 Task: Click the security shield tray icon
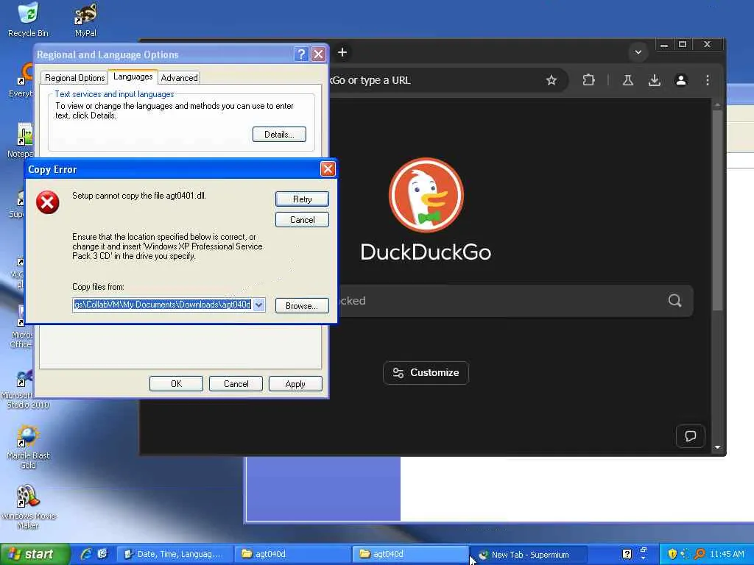[672, 554]
